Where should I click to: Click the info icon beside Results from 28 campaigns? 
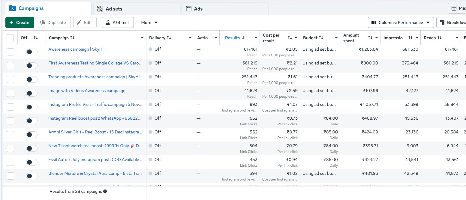click(105, 191)
